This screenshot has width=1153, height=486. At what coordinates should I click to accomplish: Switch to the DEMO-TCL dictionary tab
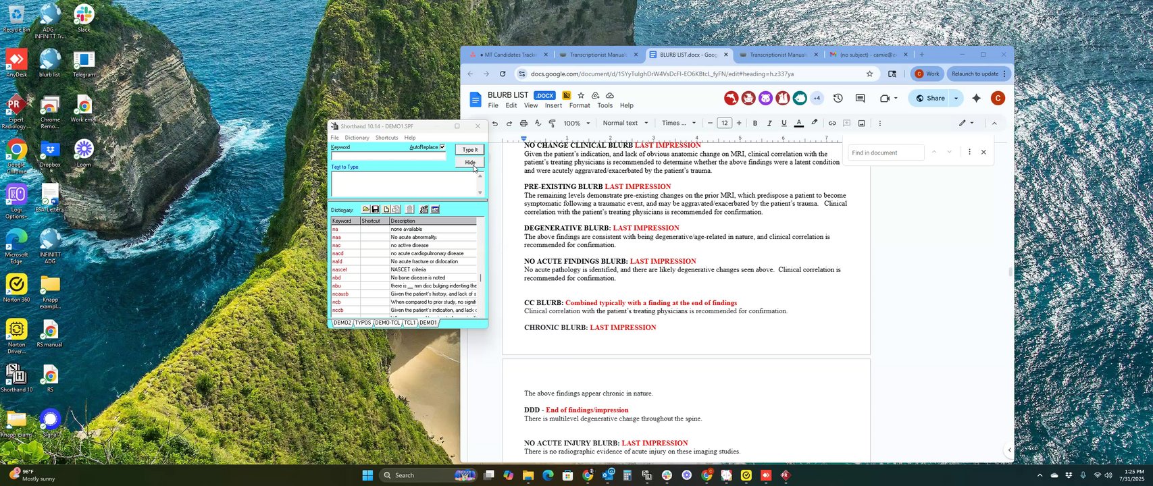pyautogui.click(x=388, y=323)
